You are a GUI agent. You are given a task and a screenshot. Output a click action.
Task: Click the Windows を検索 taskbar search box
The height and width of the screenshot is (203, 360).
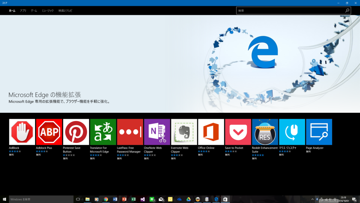coord(41,199)
